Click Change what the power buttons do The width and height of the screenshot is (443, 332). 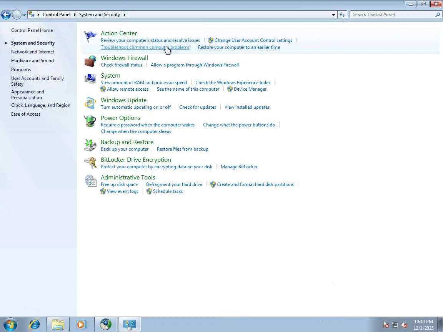tap(239, 125)
